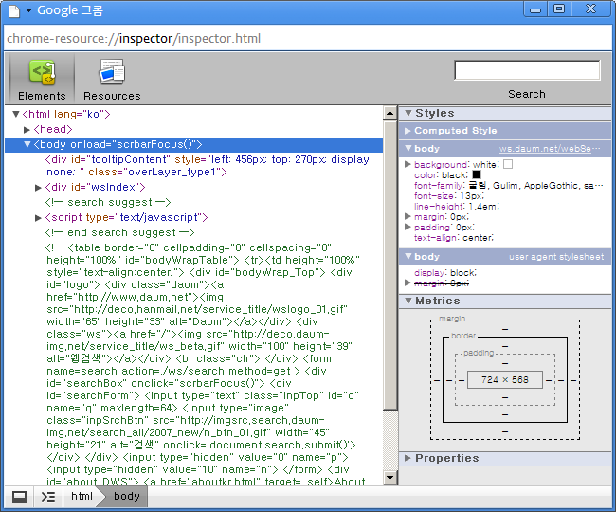Image resolution: width=616 pixels, height=512 pixels.
Task: Select html in the breadcrumb bar
Action: point(82,496)
